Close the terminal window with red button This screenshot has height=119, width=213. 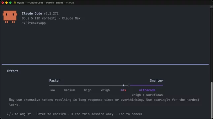(3, 3)
